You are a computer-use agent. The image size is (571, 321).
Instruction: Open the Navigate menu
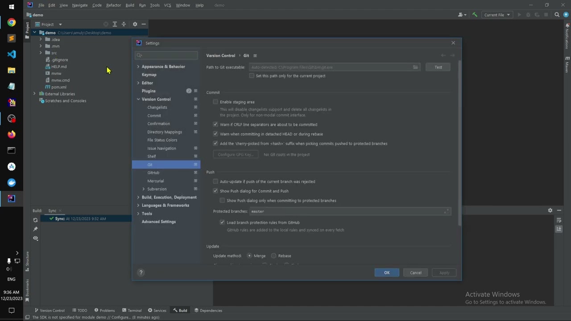(x=80, y=5)
